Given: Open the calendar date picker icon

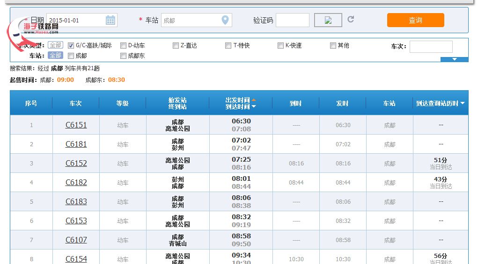Looking at the screenshot, I should tap(110, 20).
